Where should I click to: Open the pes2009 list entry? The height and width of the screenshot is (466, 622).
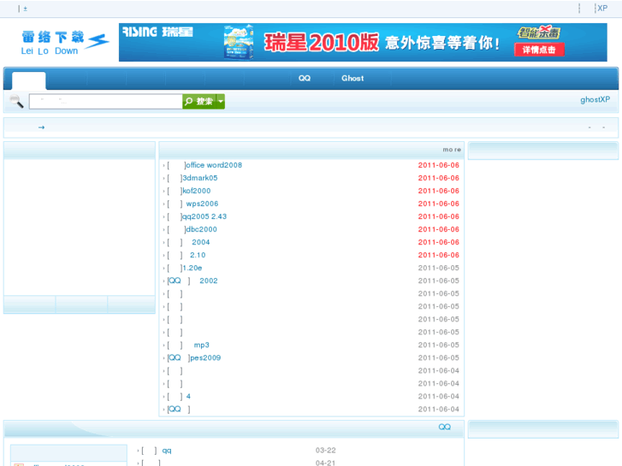pyautogui.click(x=205, y=357)
